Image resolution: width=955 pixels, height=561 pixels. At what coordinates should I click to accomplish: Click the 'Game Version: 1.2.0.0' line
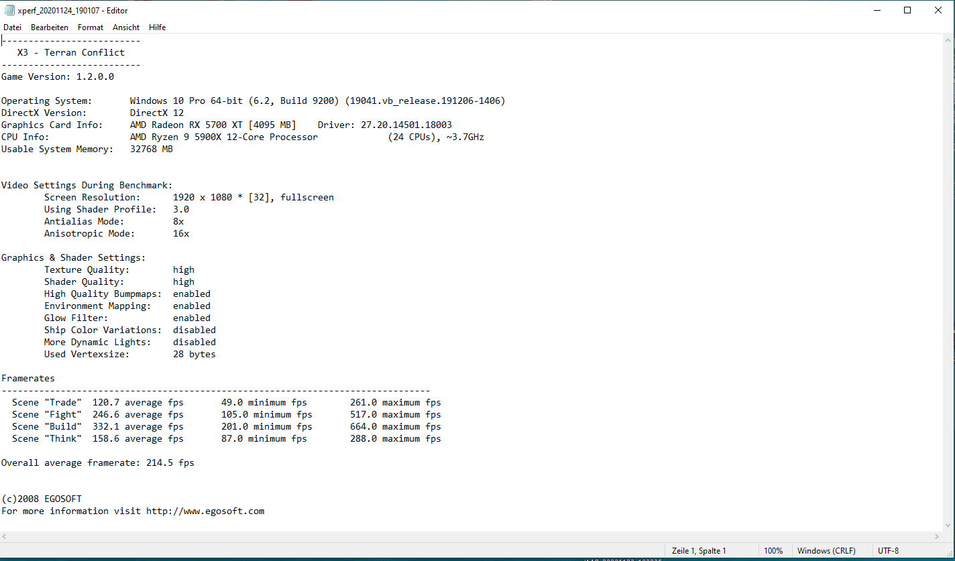click(x=58, y=76)
